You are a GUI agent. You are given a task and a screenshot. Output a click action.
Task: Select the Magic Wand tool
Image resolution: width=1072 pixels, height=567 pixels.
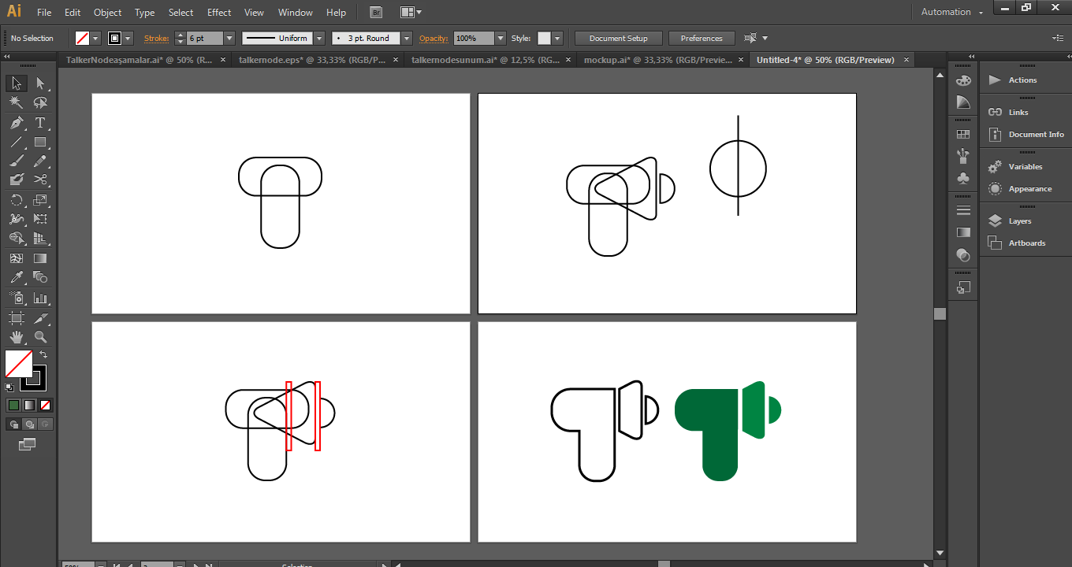point(17,103)
